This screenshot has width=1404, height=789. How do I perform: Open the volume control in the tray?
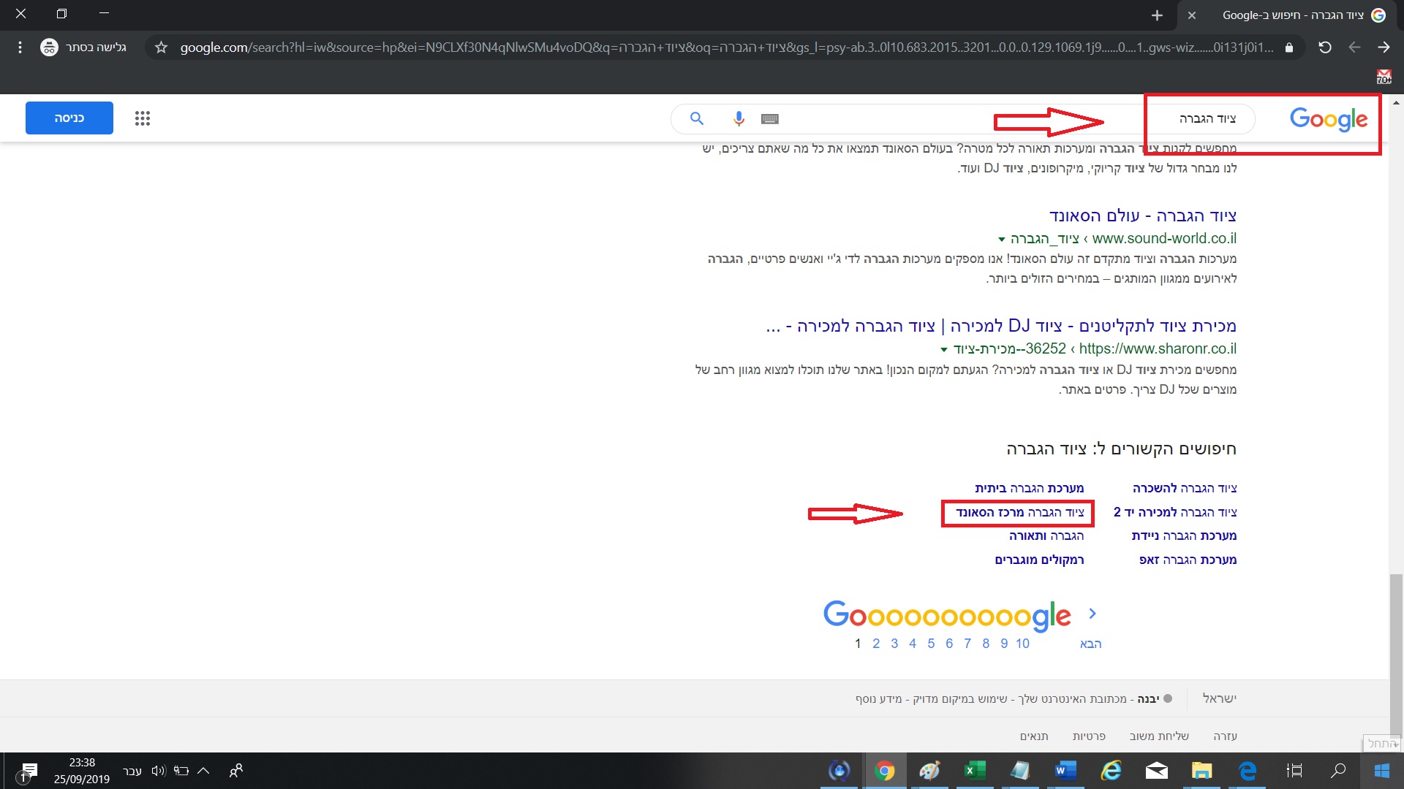coord(159,771)
